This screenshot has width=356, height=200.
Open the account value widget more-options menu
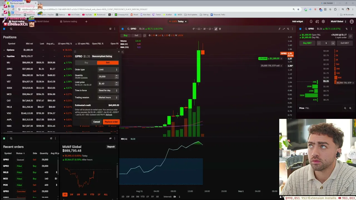pyautogui.click(x=115, y=138)
